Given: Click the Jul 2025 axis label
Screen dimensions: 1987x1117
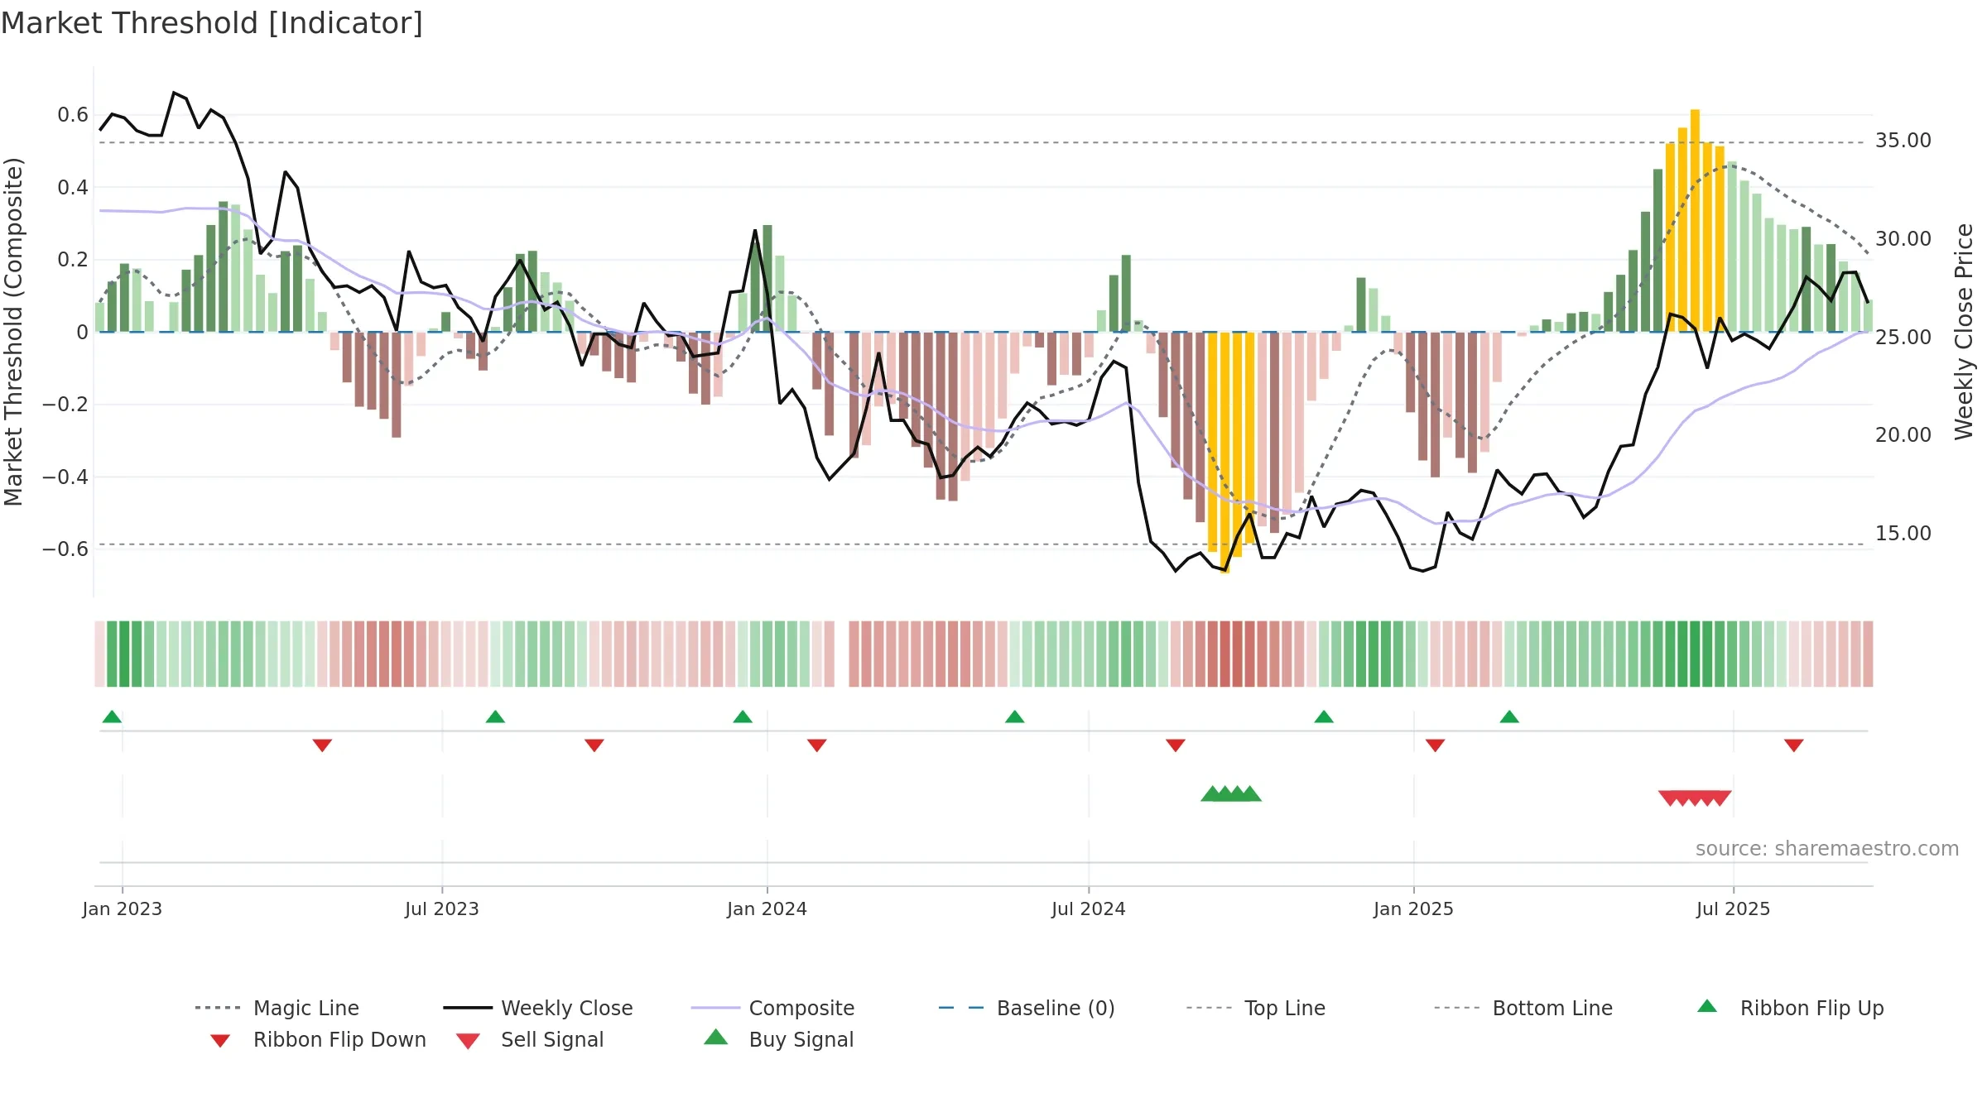Looking at the screenshot, I should 1733,908.
